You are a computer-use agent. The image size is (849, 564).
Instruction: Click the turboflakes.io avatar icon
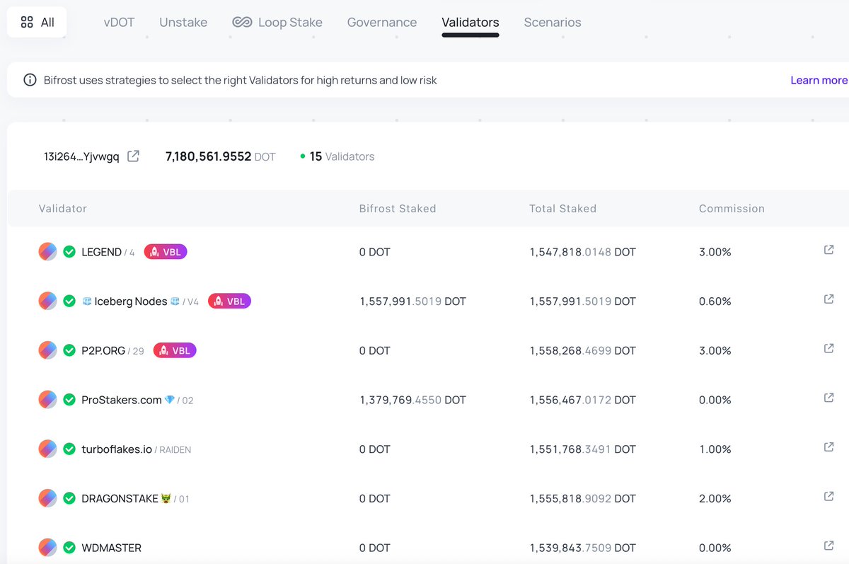click(47, 449)
